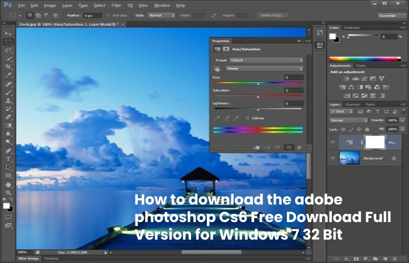
Task: Toggle Anti-alias checkbox in options bar
Action: coord(108,15)
